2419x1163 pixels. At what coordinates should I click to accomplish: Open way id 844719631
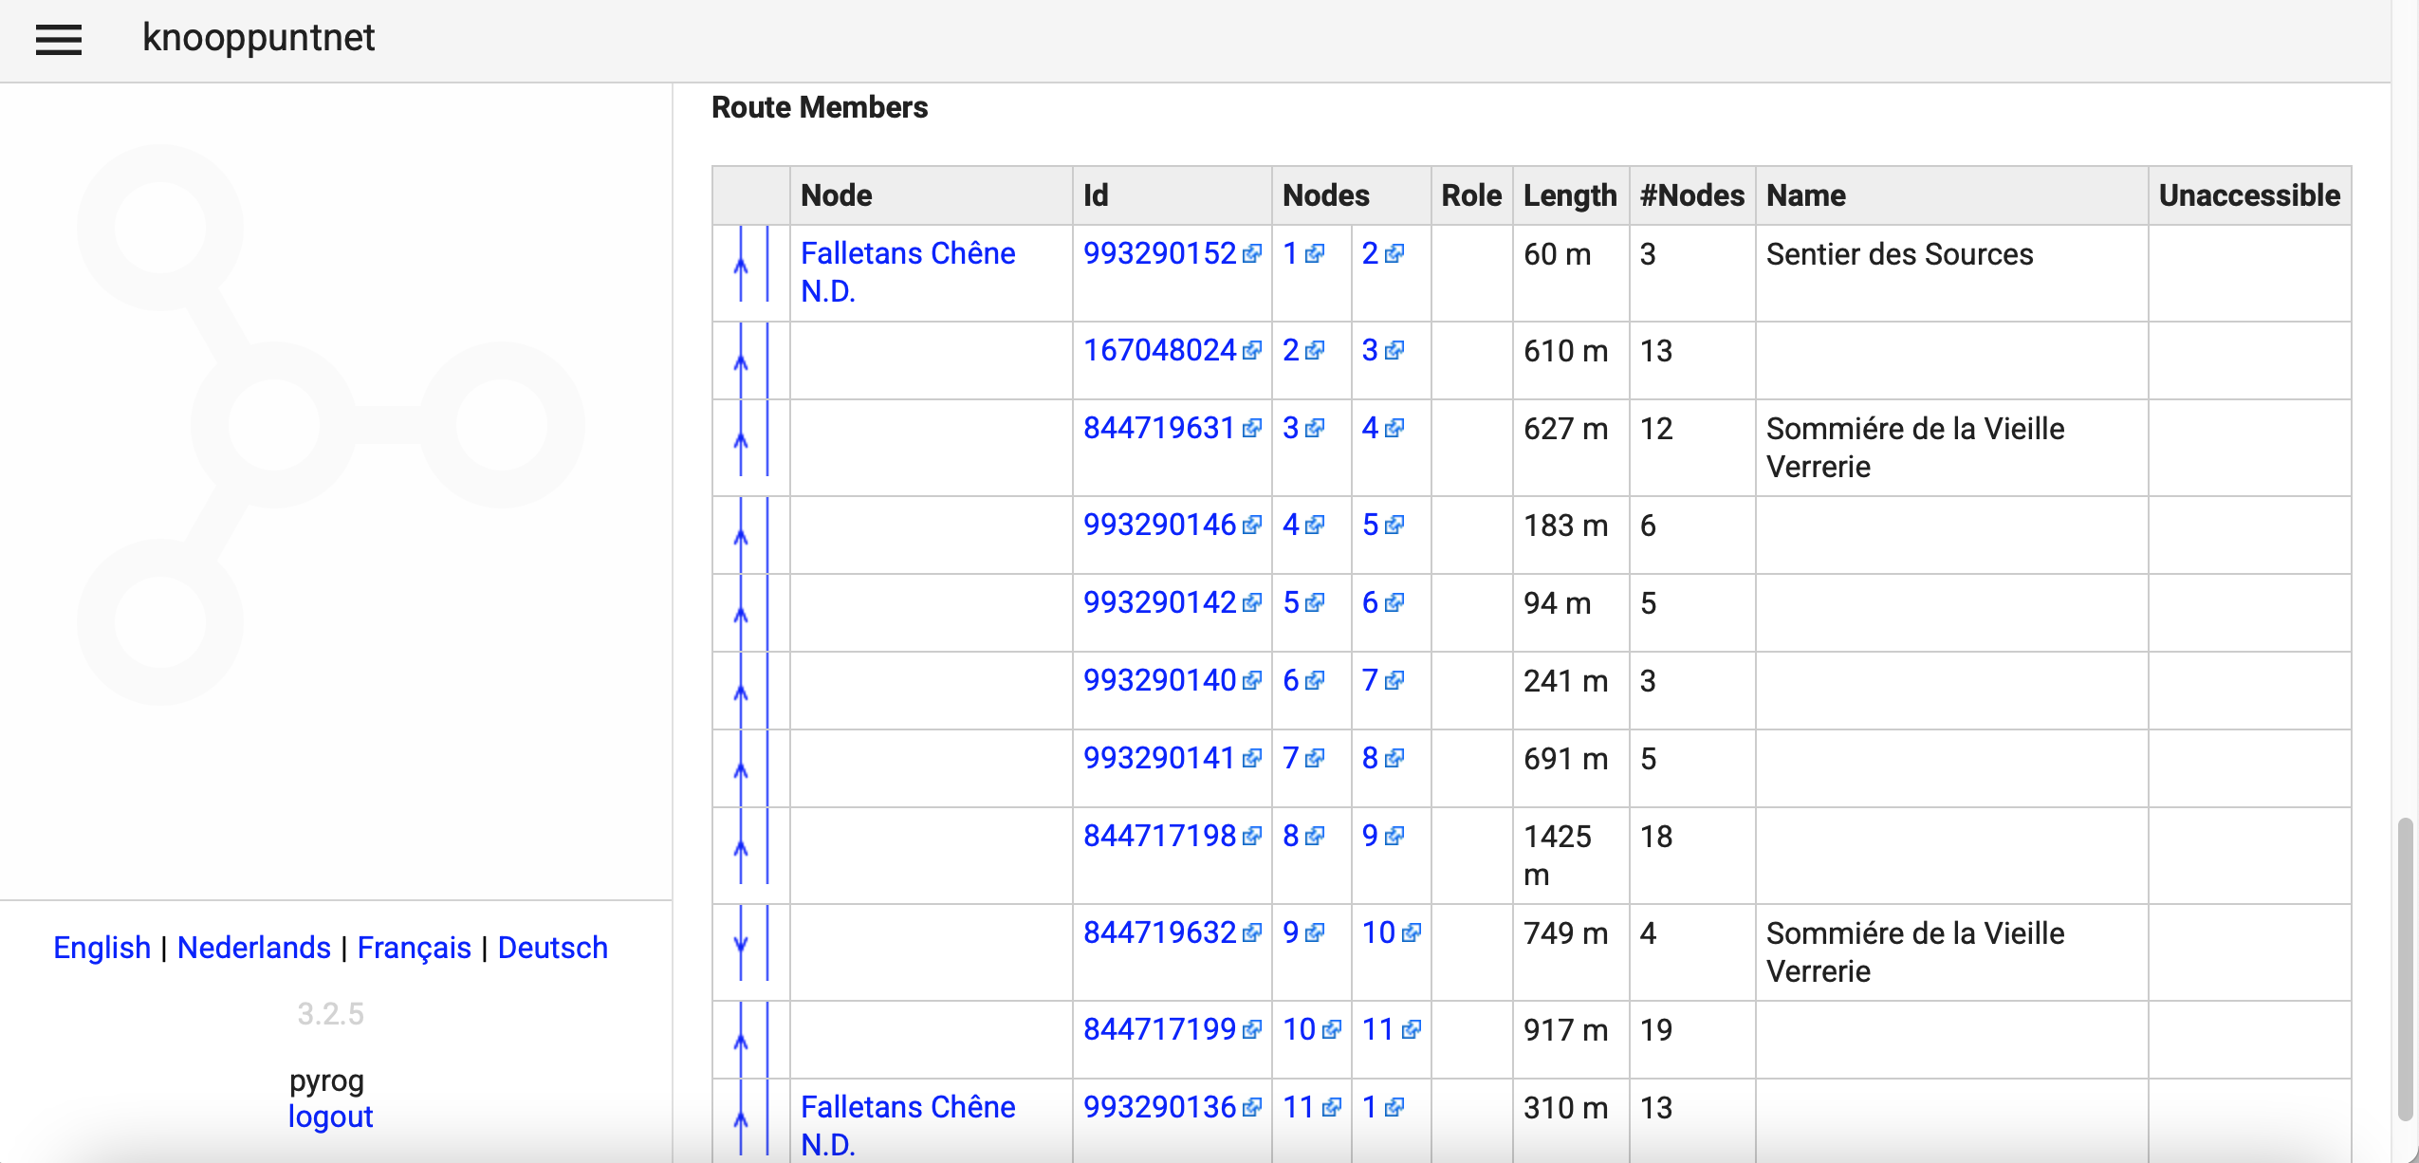pyautogui.click(x=1159, y=428)
